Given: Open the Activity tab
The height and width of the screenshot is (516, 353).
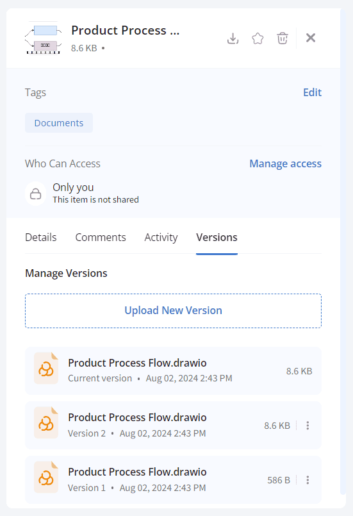Looking at the screenshot, I should pyautogui.click(x=161, y=237).
